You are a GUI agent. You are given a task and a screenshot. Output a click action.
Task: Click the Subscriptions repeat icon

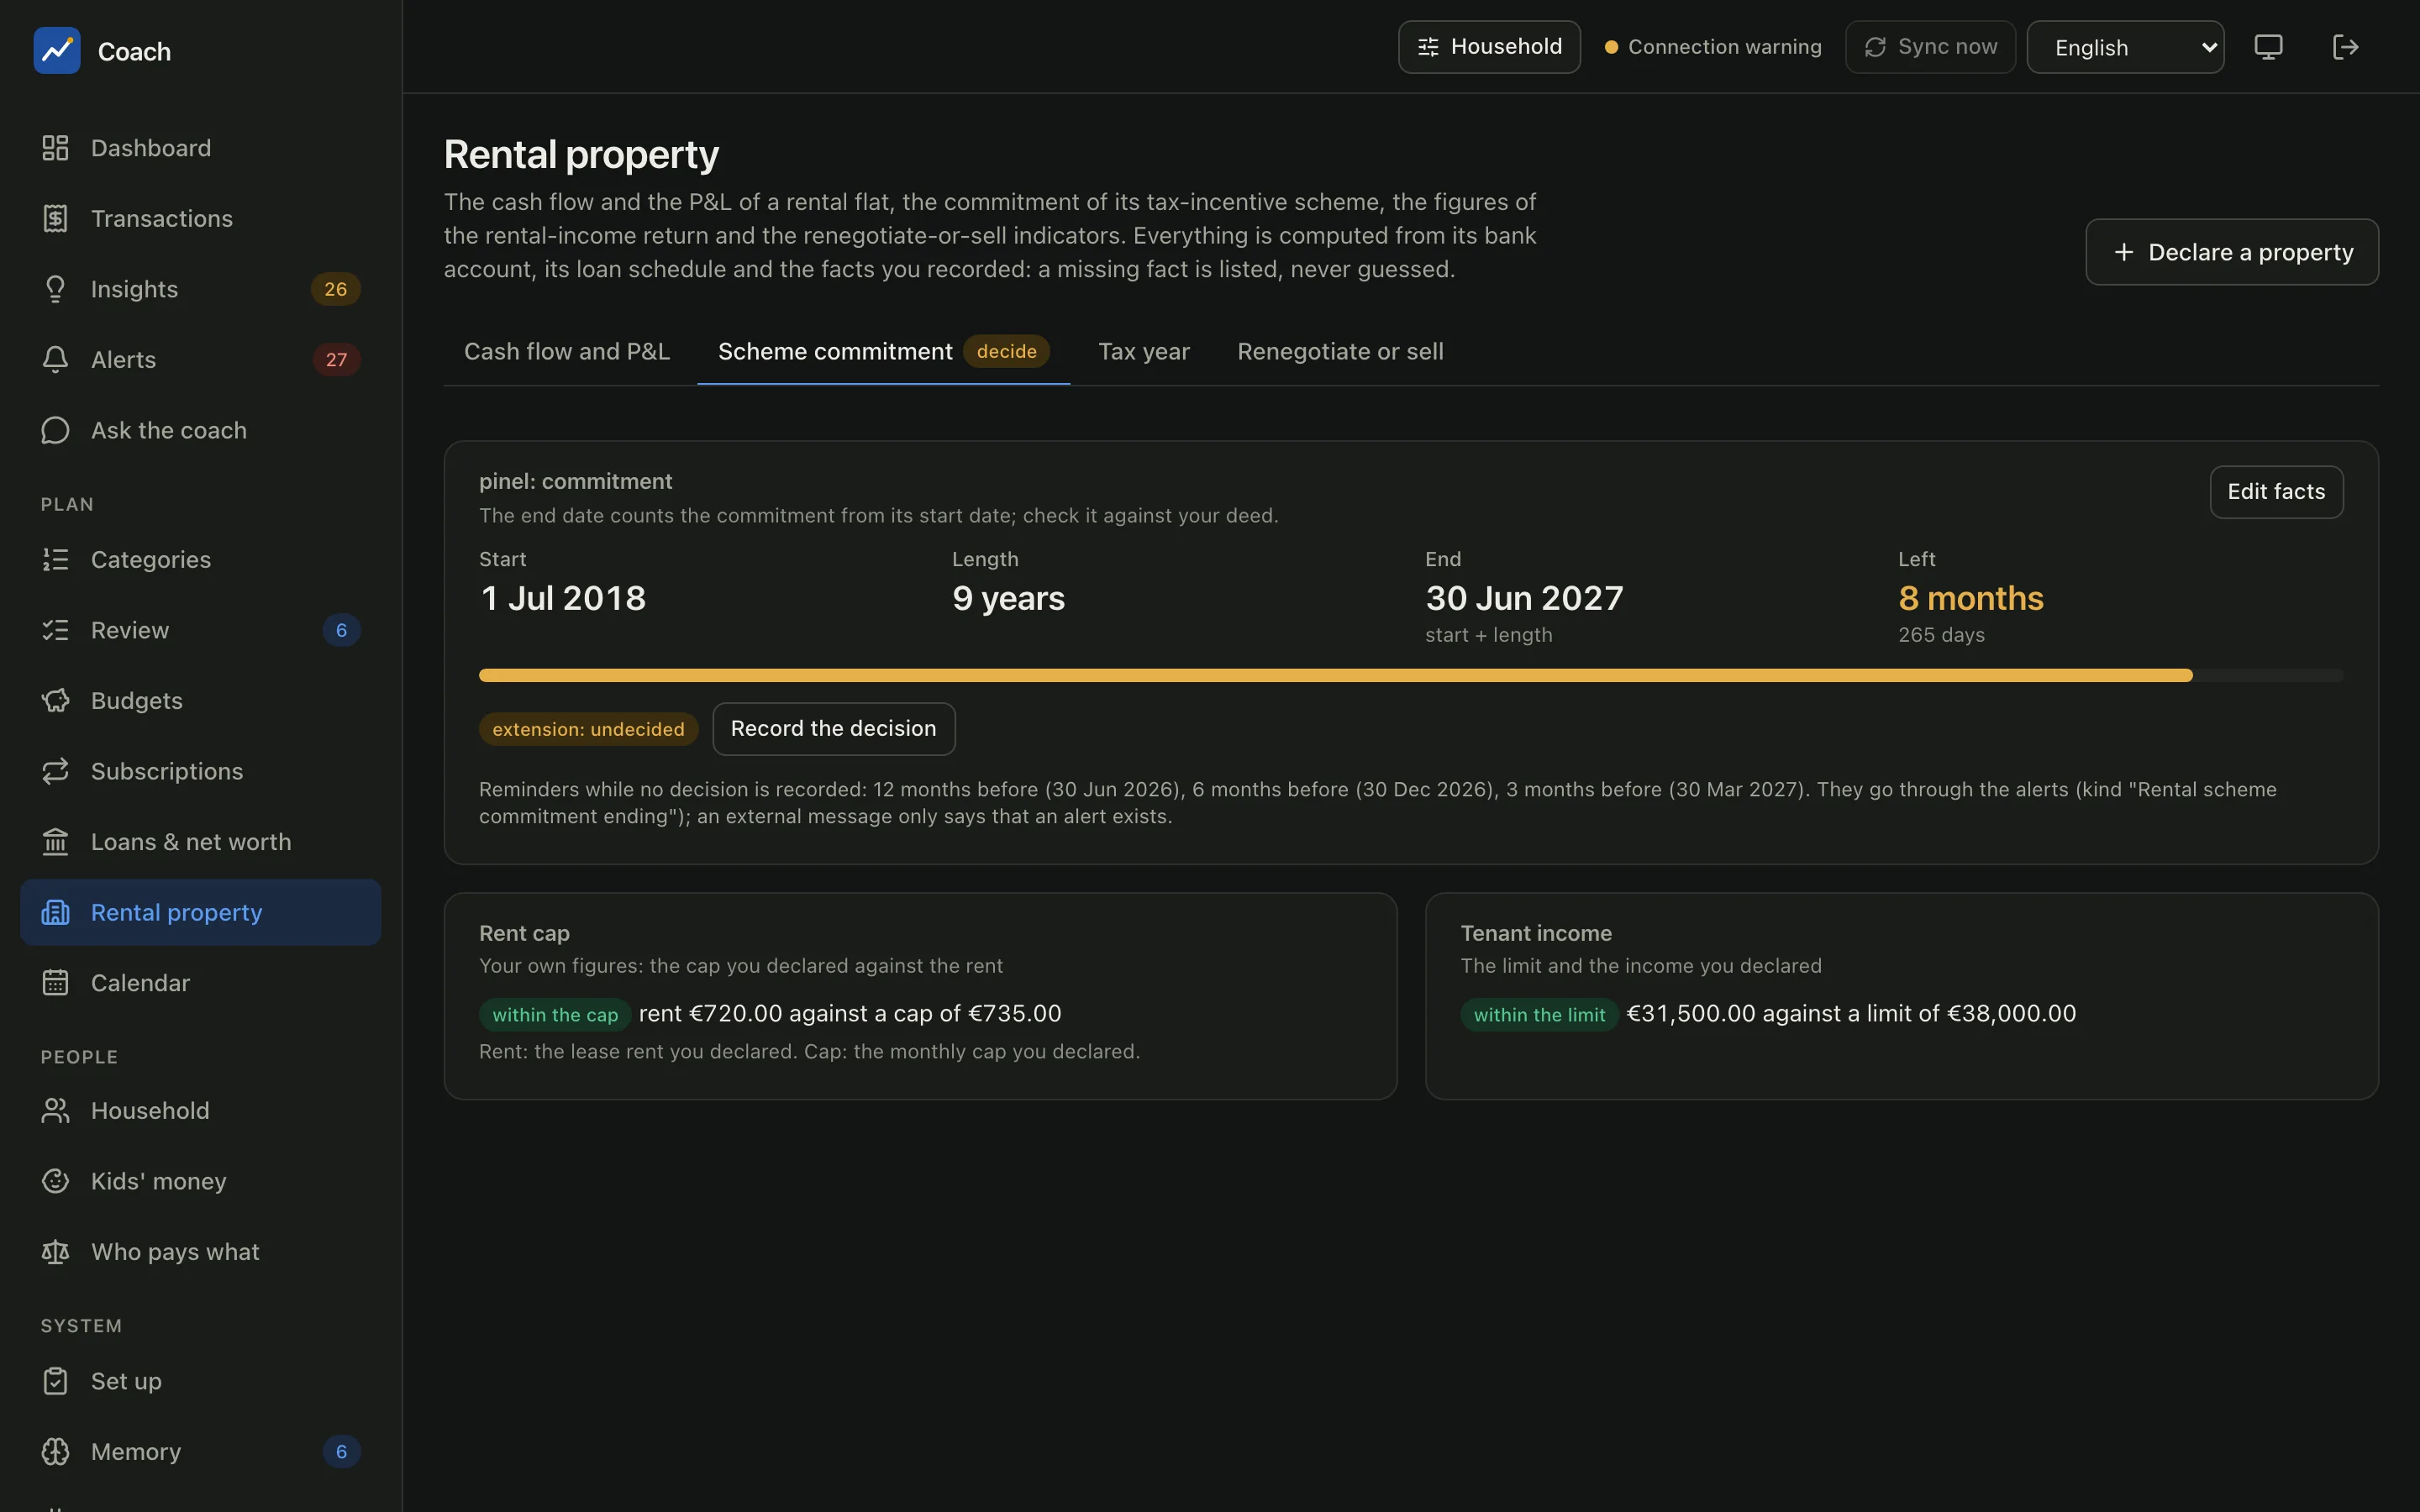click(55, 771)
